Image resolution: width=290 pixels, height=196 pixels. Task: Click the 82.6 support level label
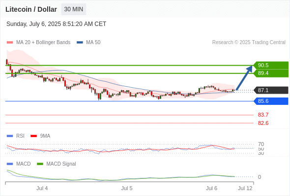(x=263, y=123)
